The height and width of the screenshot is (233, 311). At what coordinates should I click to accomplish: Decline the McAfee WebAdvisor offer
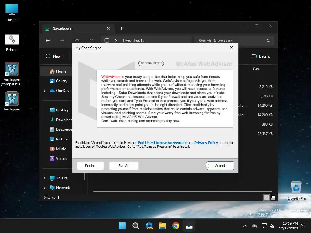pyautogui.click(x=90, y=166)
